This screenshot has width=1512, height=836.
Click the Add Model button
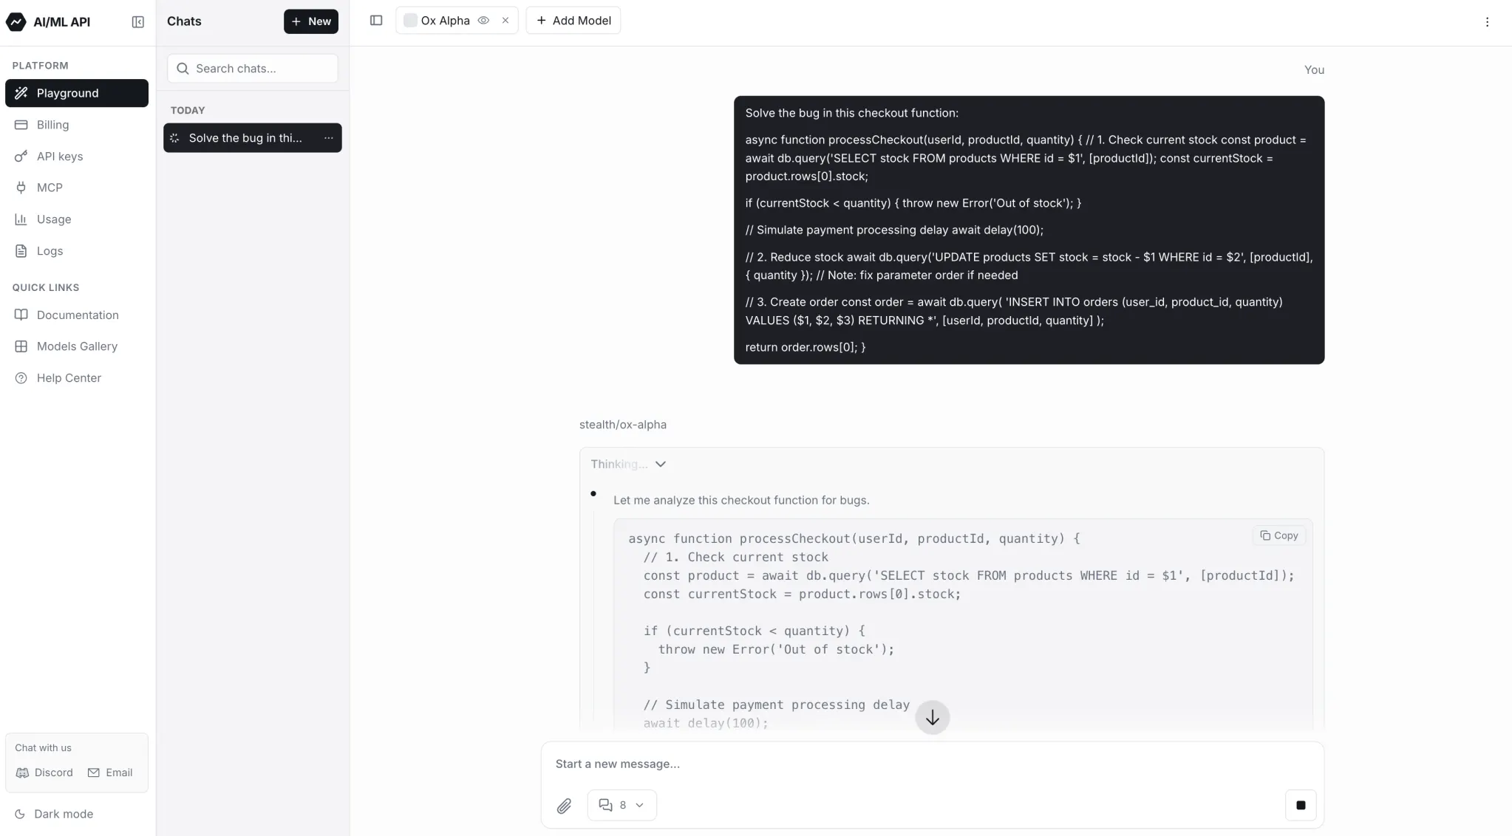pyautogui.click(x=573, y=21)
